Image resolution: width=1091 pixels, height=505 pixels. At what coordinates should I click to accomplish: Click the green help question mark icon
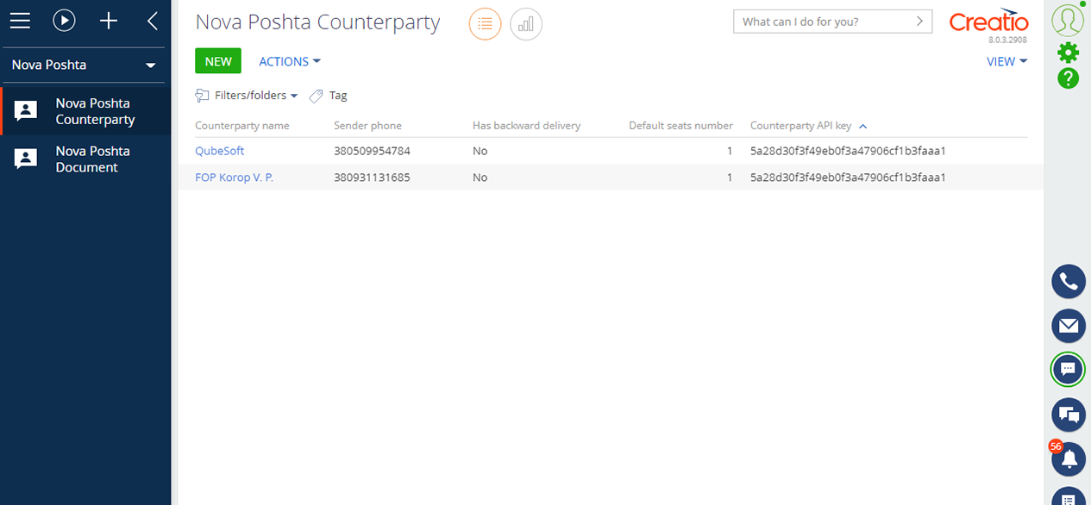tap(1068, 78)
